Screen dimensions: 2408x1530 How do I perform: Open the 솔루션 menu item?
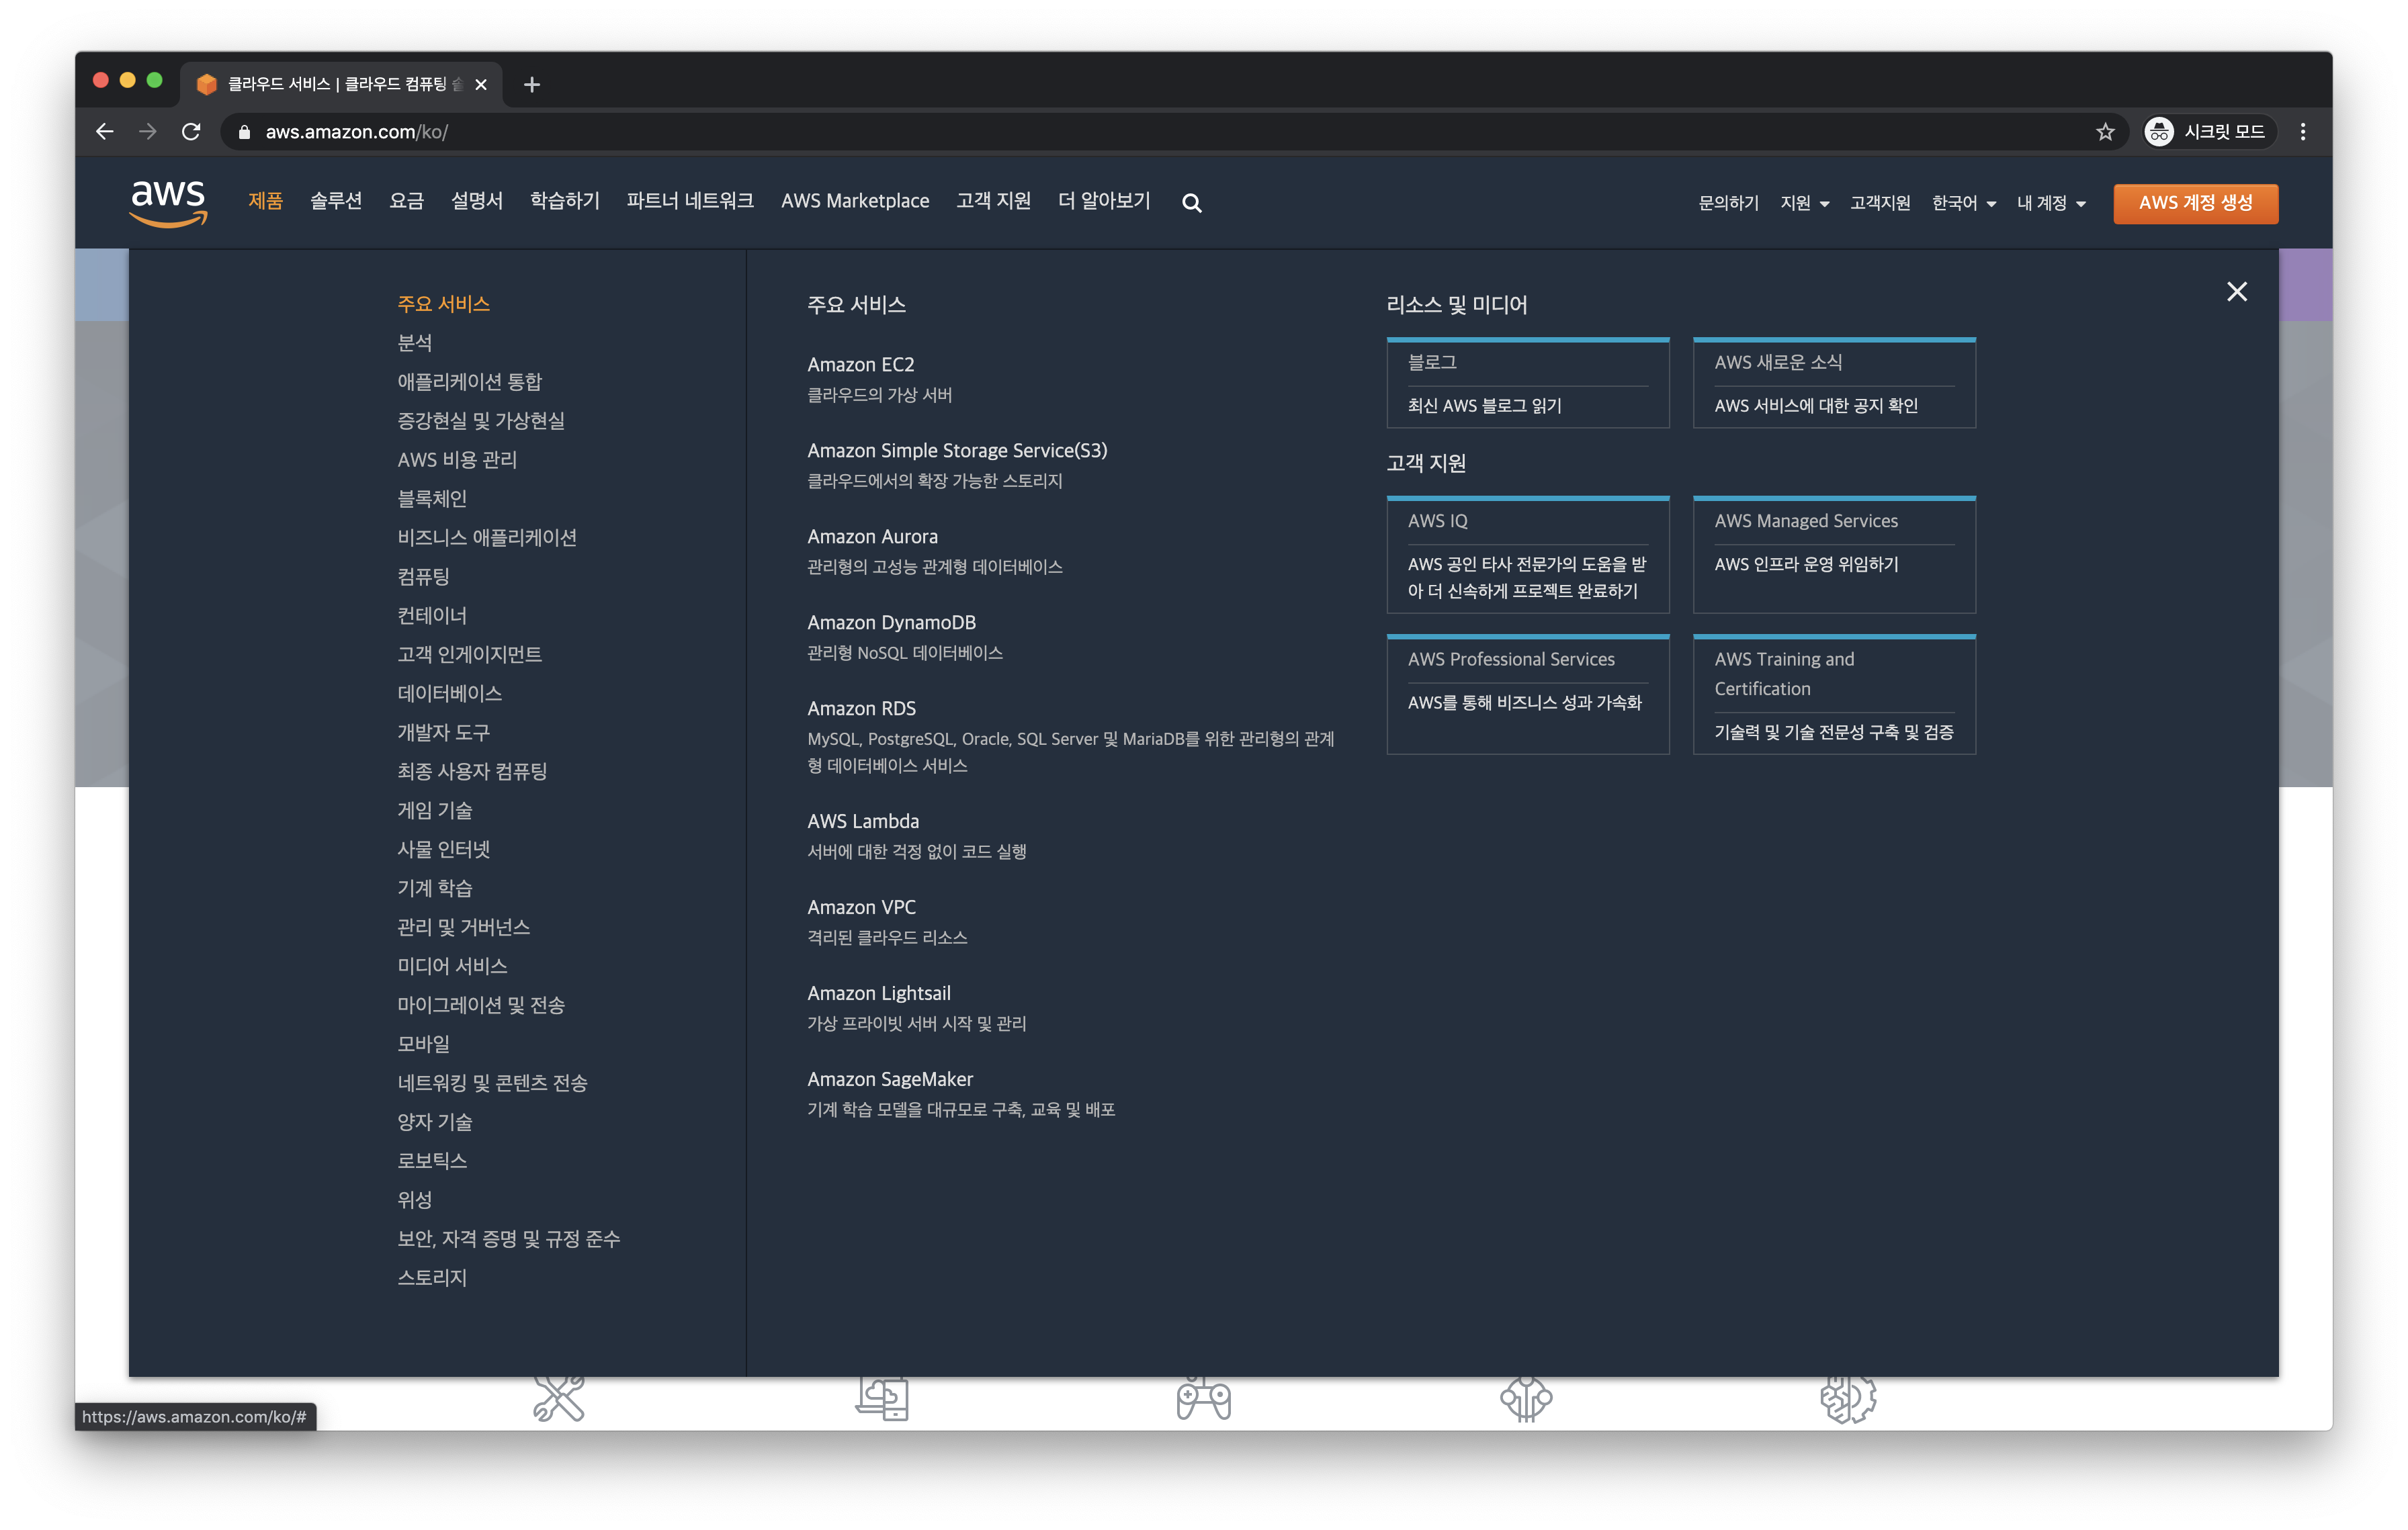click(336, 201)
